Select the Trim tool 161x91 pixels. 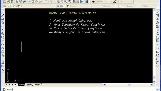158,44
